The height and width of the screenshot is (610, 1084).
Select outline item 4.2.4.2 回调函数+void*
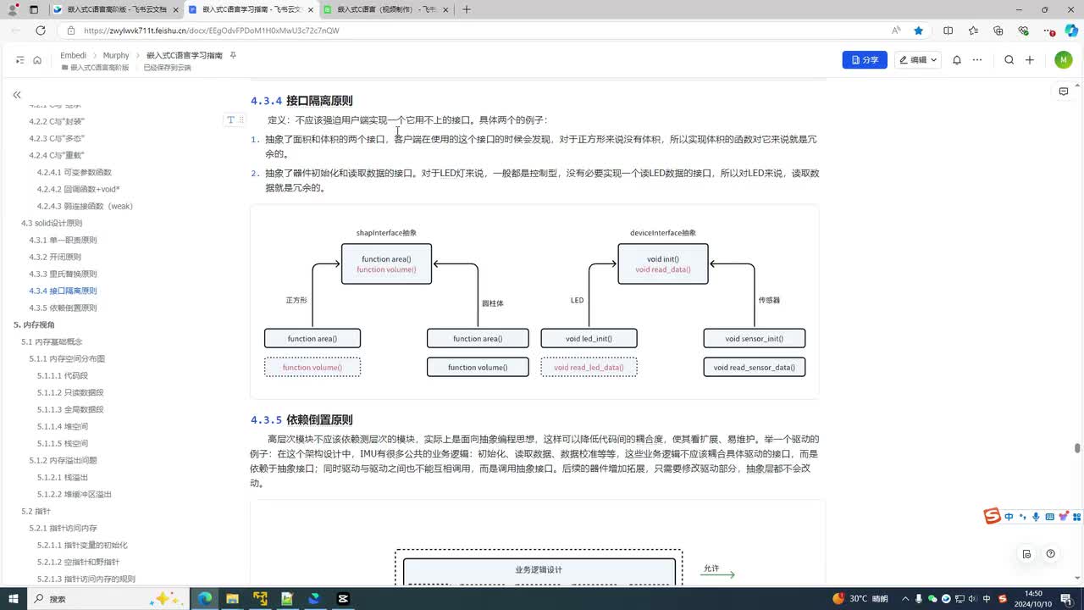(x=78, y=189)
